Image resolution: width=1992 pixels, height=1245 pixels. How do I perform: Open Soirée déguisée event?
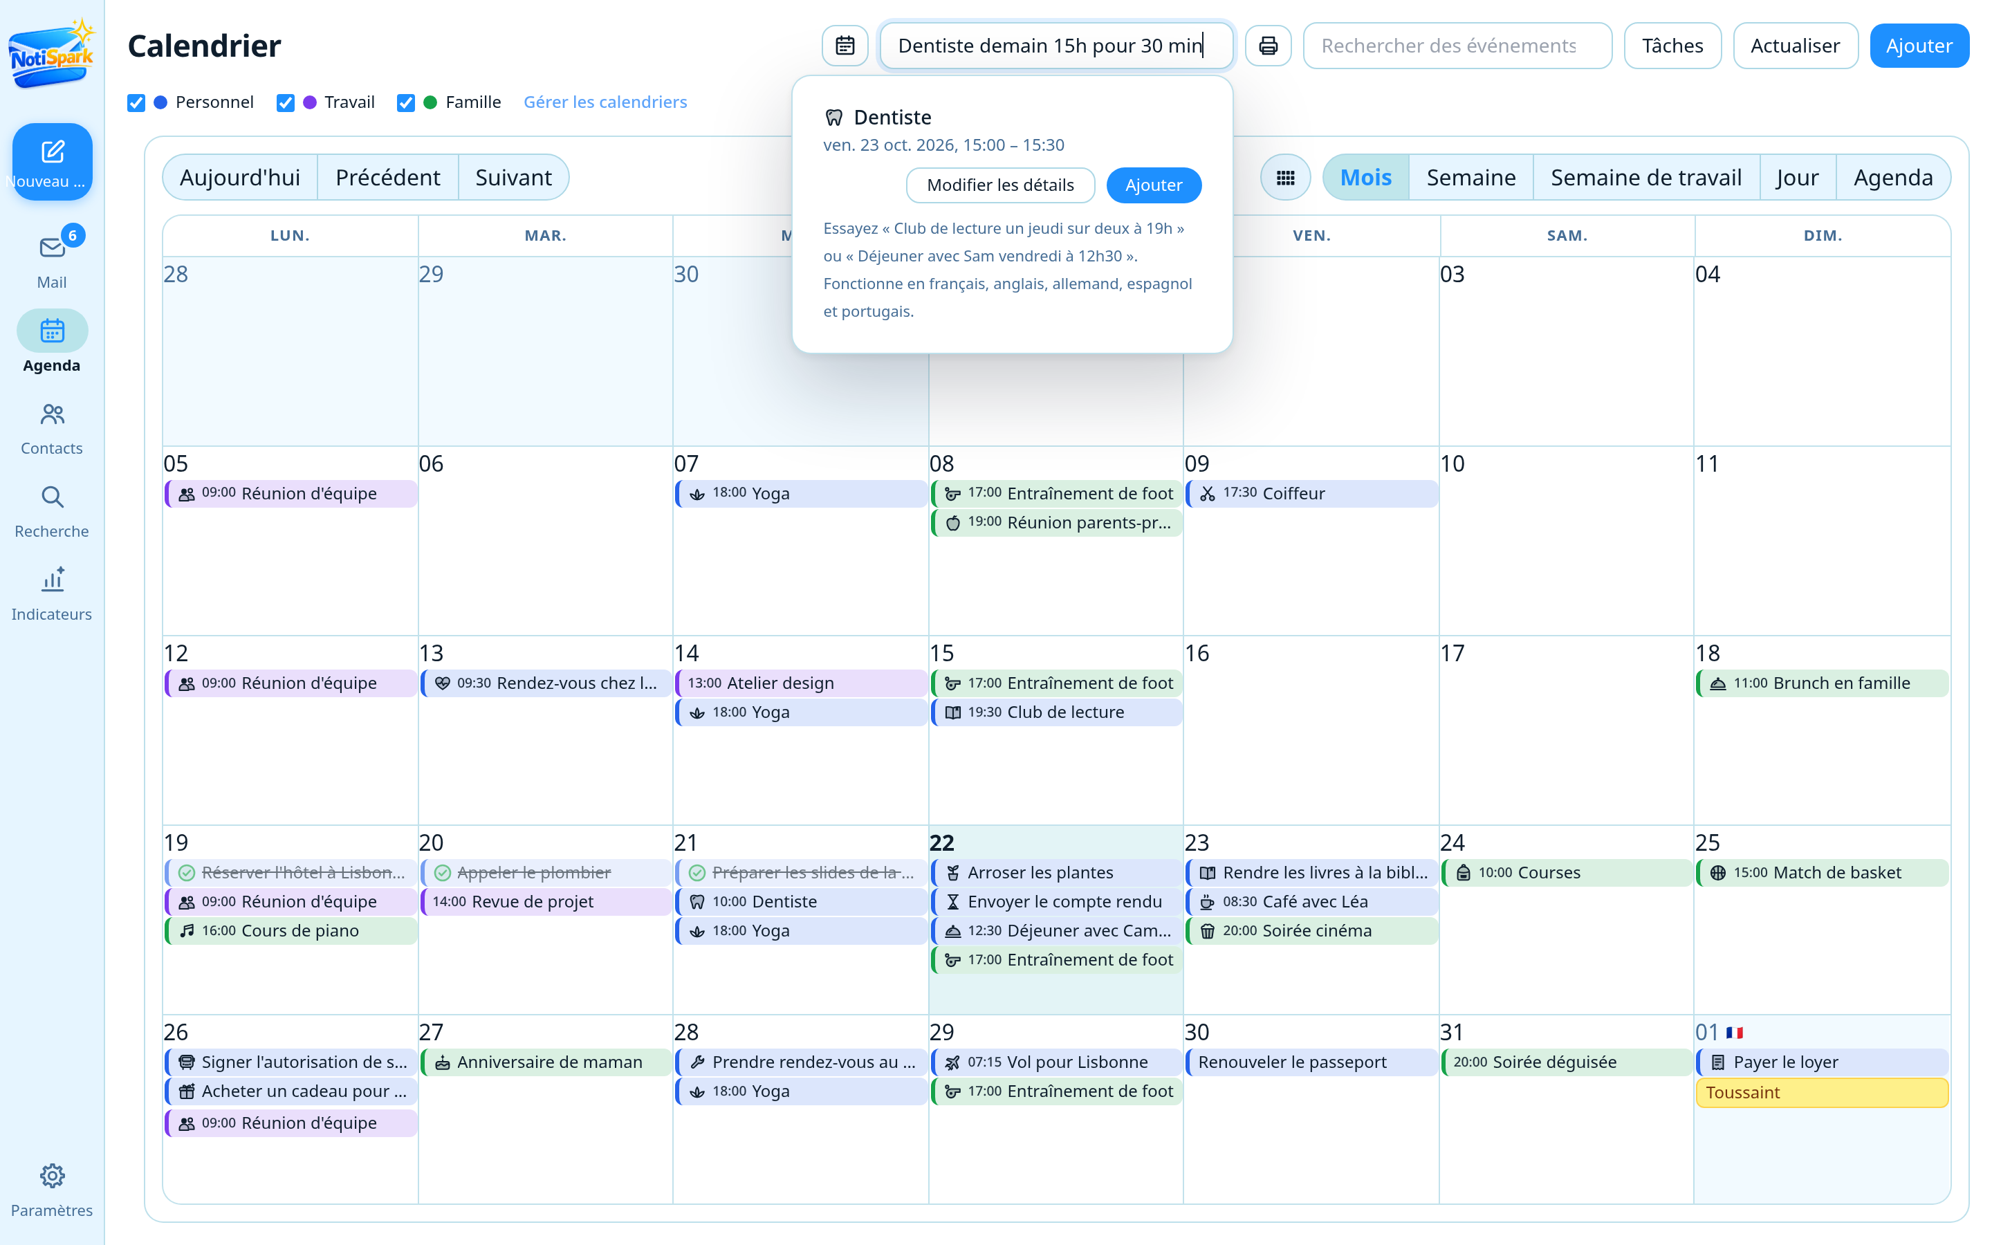pos(1567,1062)
